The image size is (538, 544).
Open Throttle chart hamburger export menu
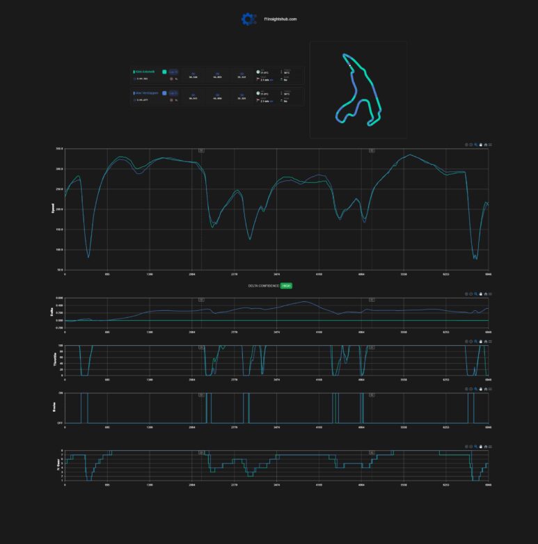pyautogui.click(x=490, y=342)
